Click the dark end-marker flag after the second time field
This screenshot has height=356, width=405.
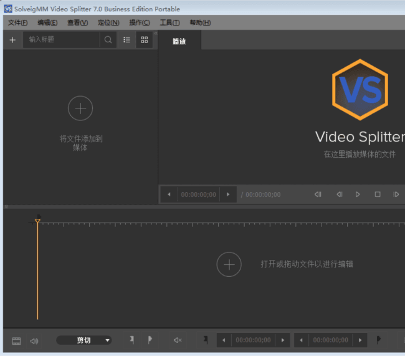click(x=378, y=339)
